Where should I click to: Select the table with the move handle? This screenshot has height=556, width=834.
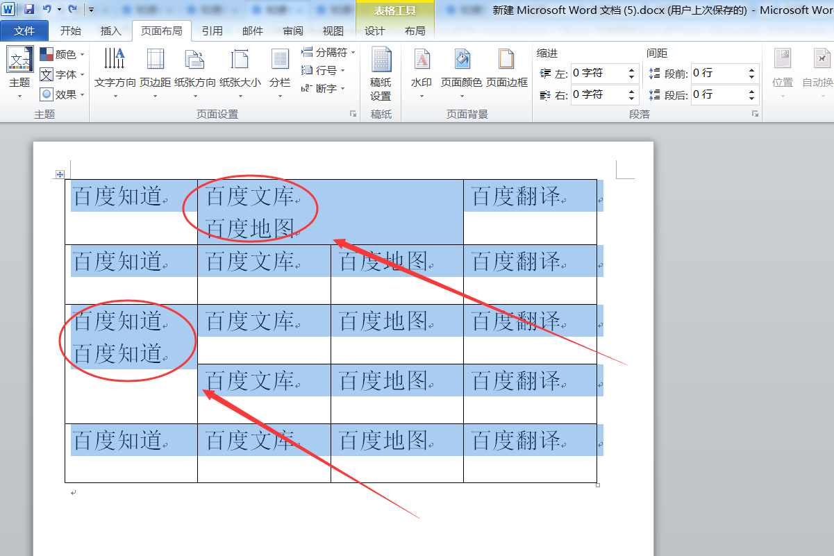tap(60, 174)
